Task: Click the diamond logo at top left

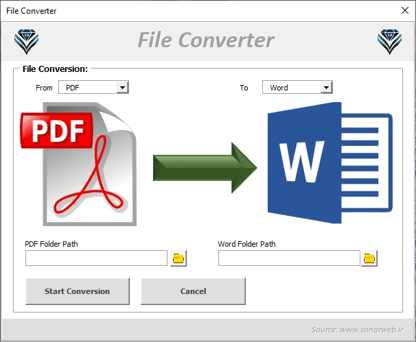Action: tap(26, 42)
